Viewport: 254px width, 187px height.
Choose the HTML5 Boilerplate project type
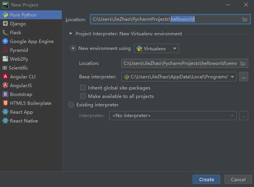(x=31, y=103)
